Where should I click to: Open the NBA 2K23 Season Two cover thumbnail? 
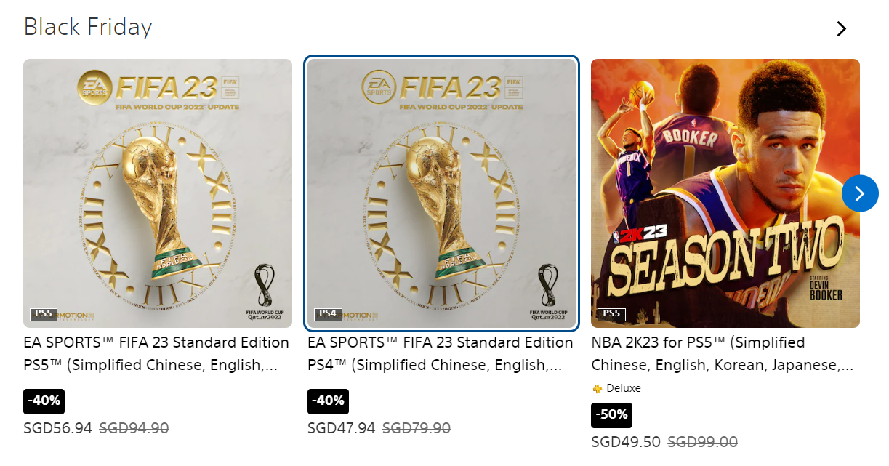[x=725, y=193]
